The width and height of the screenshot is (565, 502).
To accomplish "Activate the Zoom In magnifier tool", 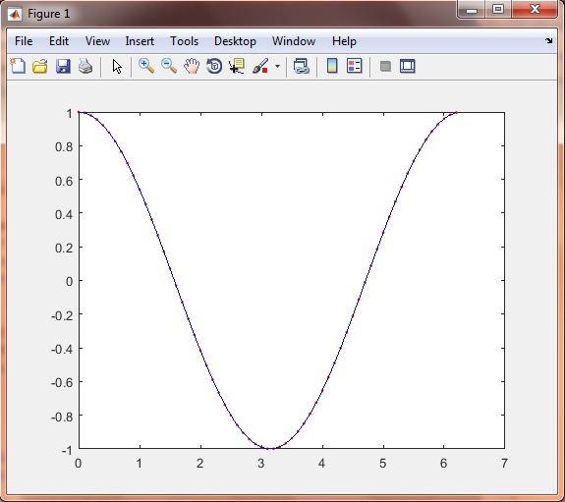I will pos(146,66).
